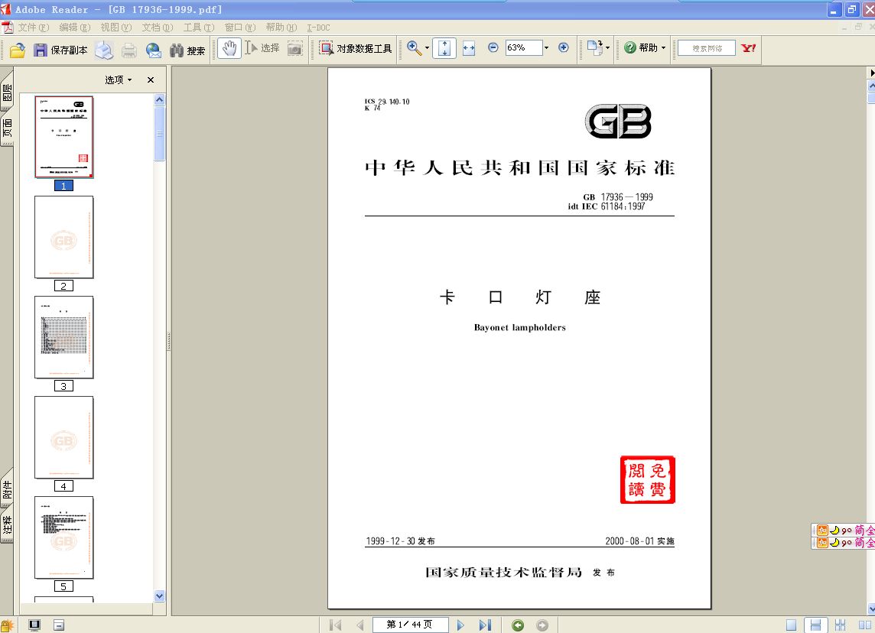The width and height of the screenshot is (875, 633).
Task: Activate the text Select (选择) tool
Action: point(262,48)
